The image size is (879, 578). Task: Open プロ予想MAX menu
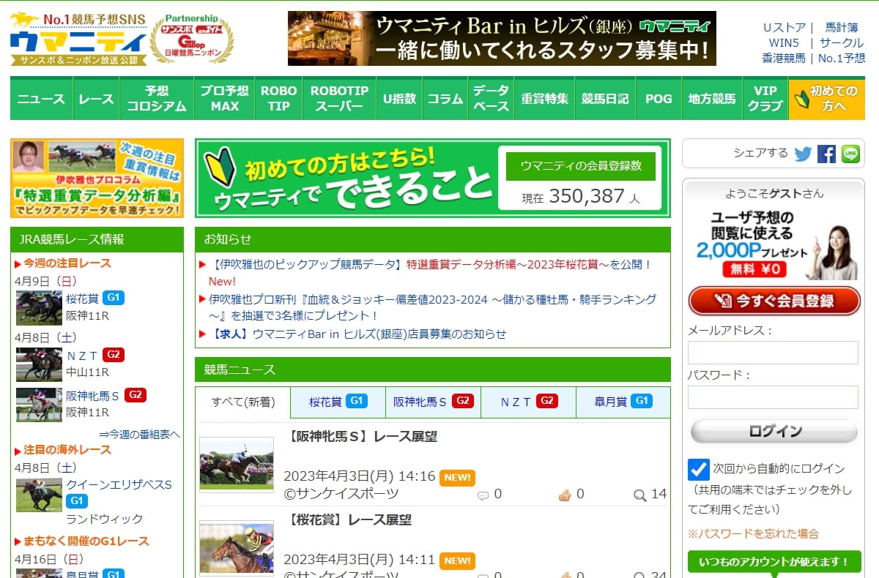click(225, 99)
